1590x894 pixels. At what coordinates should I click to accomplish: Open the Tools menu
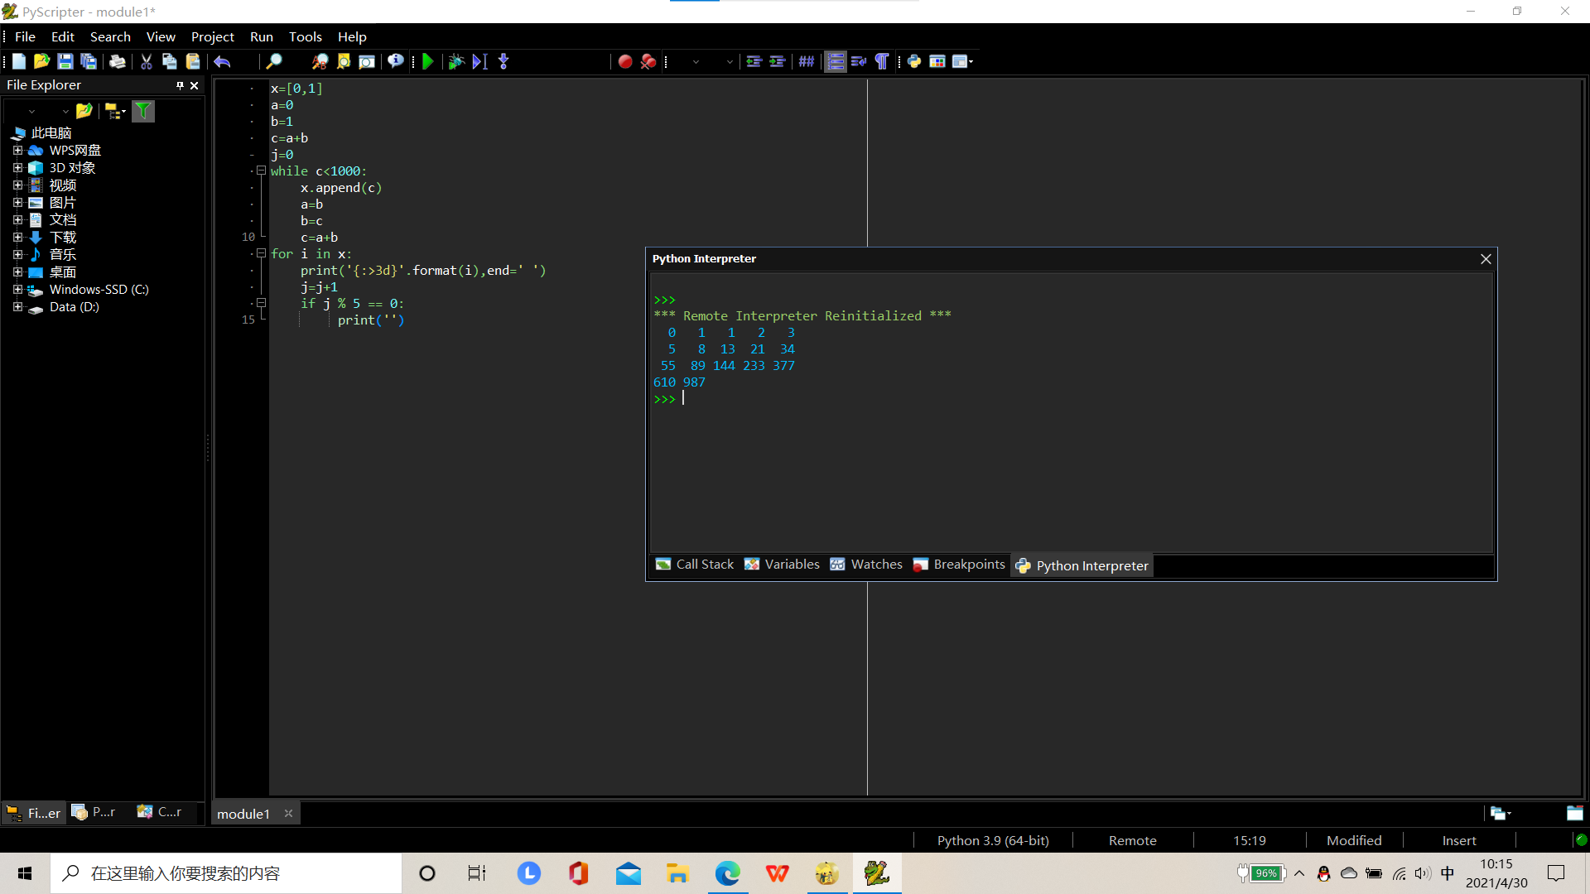pyautogui.click(x=305, y=36)
